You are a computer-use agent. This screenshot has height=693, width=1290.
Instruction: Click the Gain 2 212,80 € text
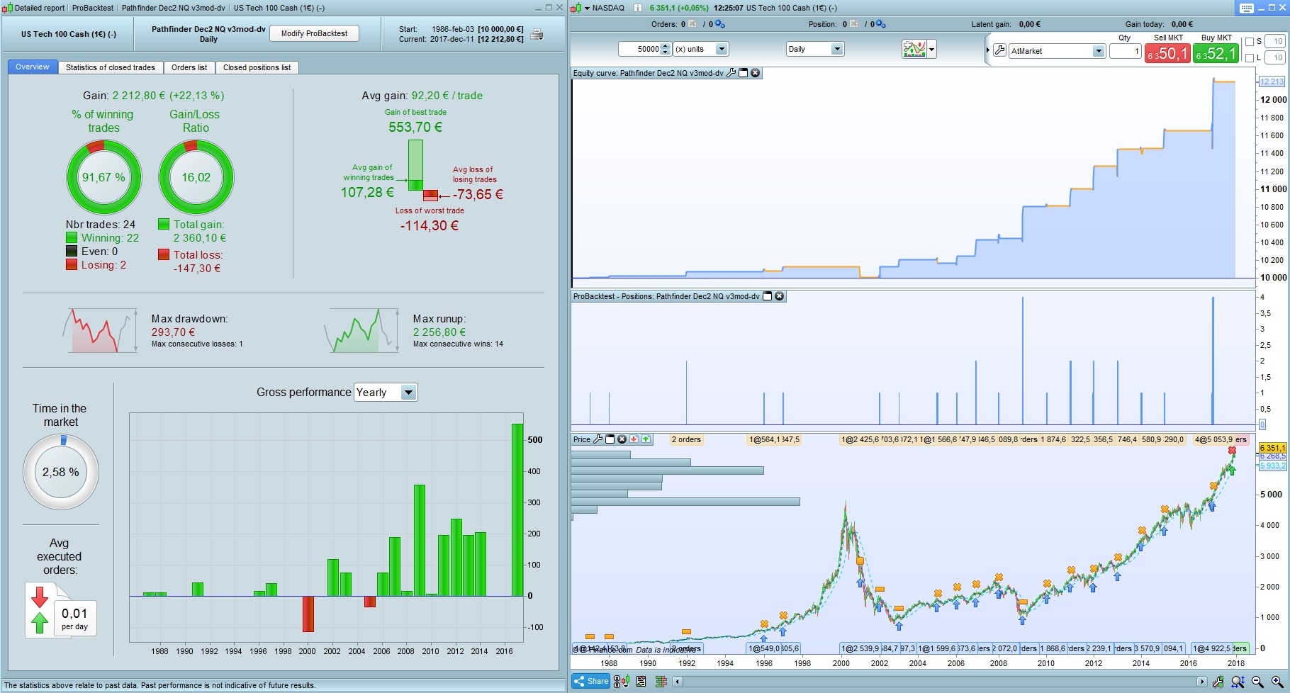click(x=153, y=96)
